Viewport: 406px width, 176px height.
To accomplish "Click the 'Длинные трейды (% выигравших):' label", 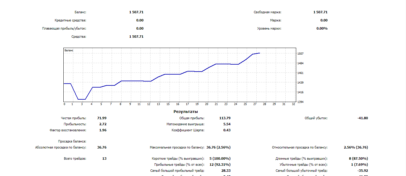I will coord(301,158).
